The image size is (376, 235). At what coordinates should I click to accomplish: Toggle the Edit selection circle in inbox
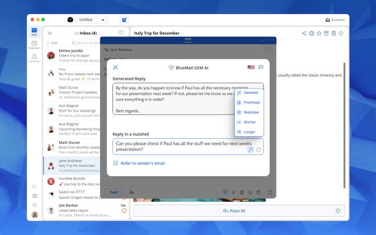48,43
